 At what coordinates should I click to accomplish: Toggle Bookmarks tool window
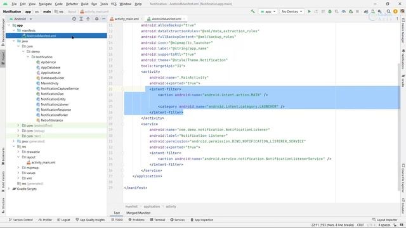3,156
